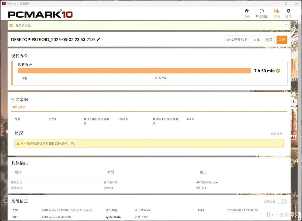
Task: Click the 有效的分数 status text
Action: click(23, 25)
